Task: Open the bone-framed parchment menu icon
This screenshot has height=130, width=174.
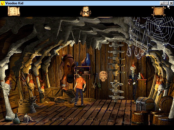Action: (x=159, y=11)
